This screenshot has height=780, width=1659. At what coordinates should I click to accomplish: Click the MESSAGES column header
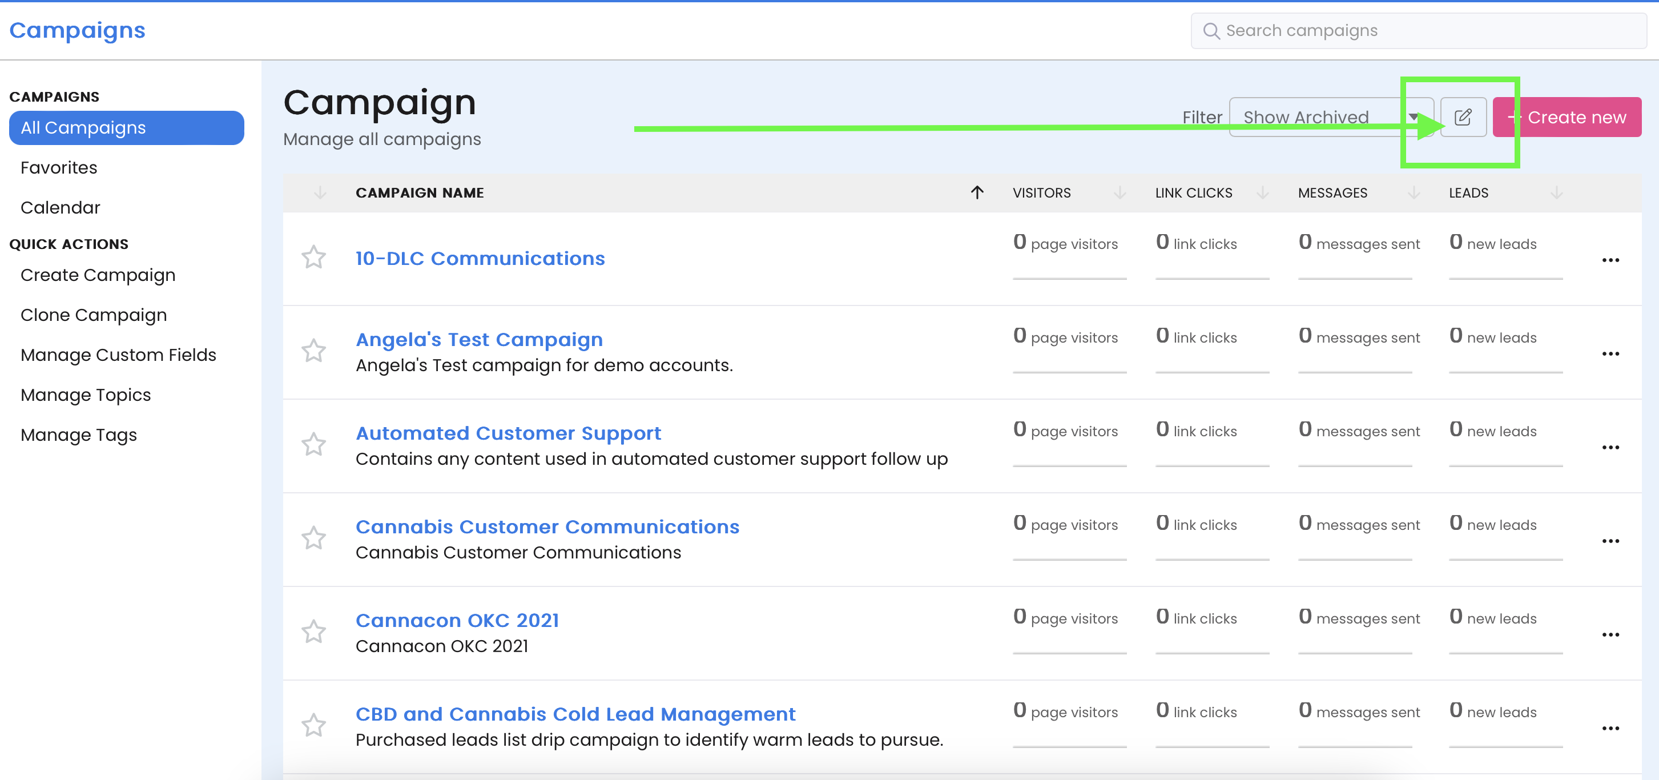coord(1332,192)
